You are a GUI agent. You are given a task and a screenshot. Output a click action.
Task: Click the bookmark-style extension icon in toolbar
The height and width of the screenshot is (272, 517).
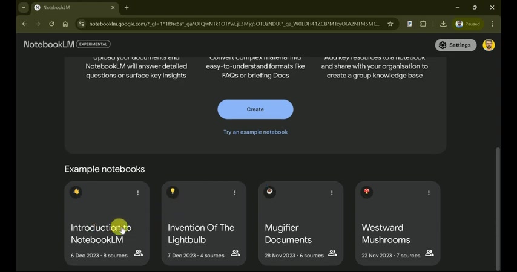[409, 24]
